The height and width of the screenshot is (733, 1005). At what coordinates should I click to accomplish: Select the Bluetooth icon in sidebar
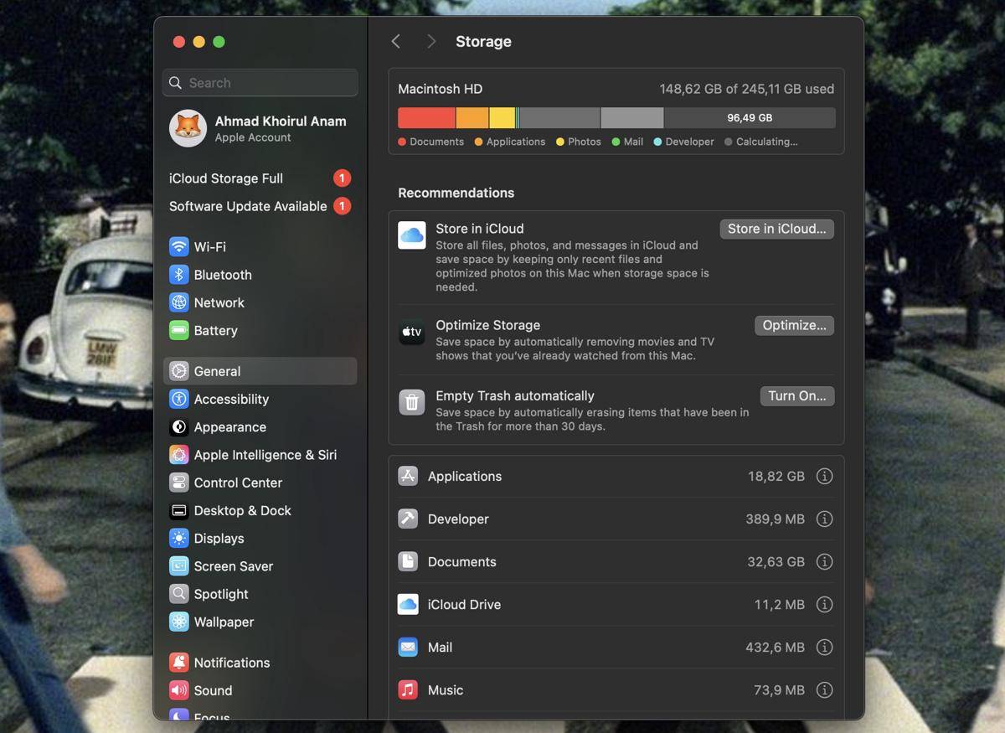tap(178, 275)
